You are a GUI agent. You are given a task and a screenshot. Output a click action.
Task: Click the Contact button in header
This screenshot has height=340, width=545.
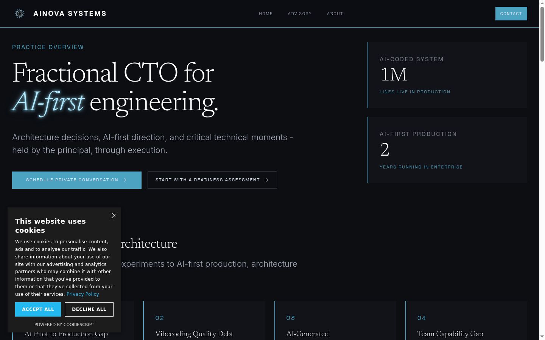coord(511,14)
